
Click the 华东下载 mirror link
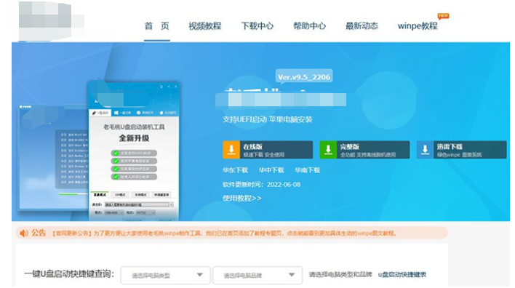click(x=235, y=170)
